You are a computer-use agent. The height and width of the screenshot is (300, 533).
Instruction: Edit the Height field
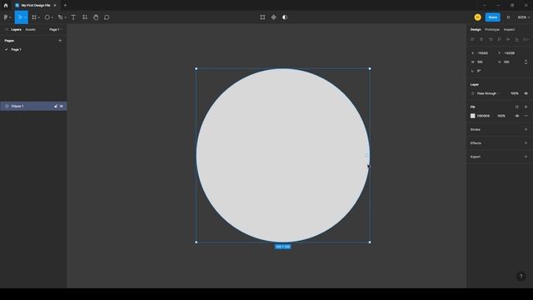click(510, 62)
